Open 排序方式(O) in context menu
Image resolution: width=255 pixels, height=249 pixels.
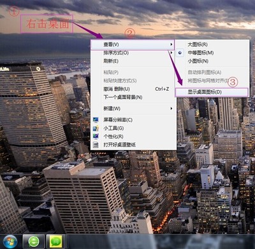tap(133, 53)
